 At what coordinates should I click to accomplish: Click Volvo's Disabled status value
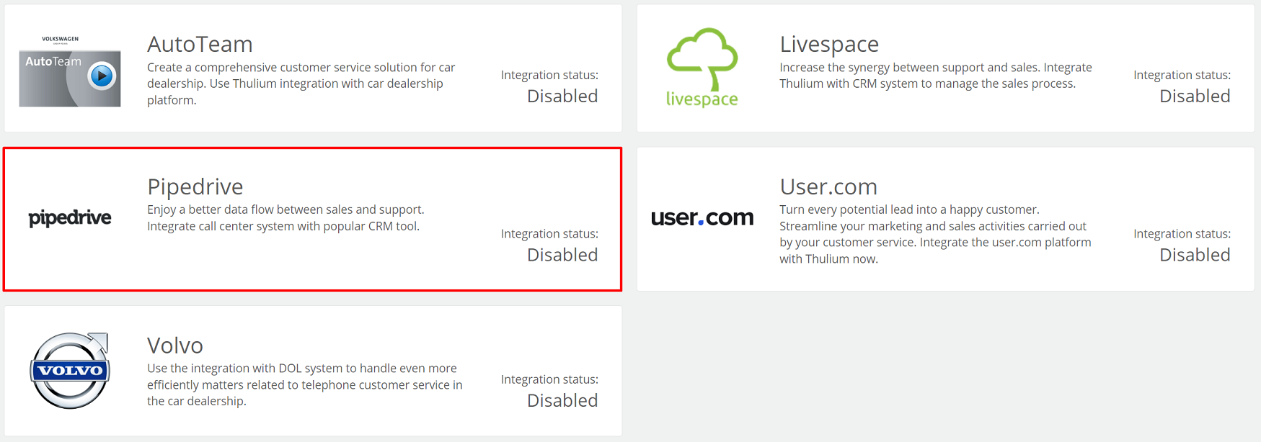(x=562, y=400)
